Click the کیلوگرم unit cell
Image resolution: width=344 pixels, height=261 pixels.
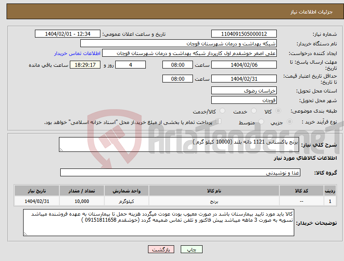(x=127, y=201)
